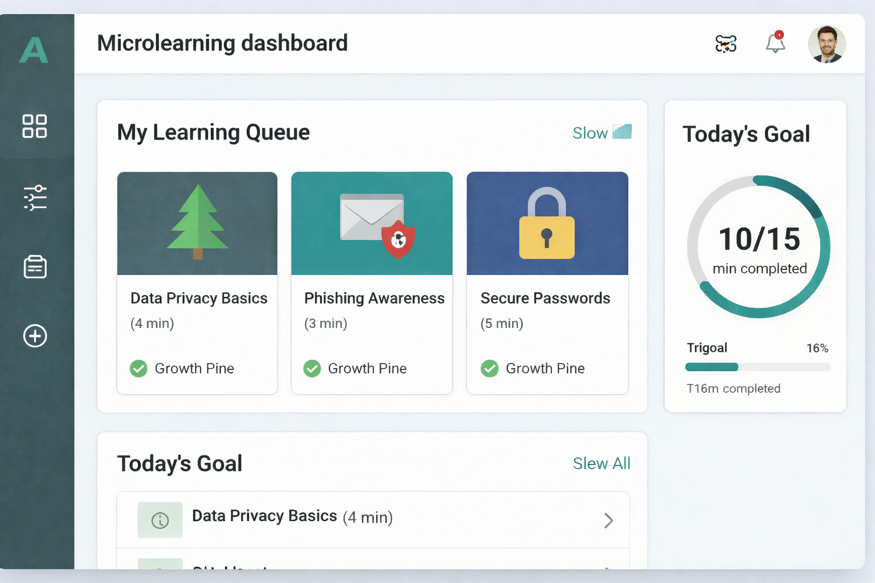Open the clipboard list icon in sidebar
The width and height of the screenshot is (875, 583).
point(35,266)
